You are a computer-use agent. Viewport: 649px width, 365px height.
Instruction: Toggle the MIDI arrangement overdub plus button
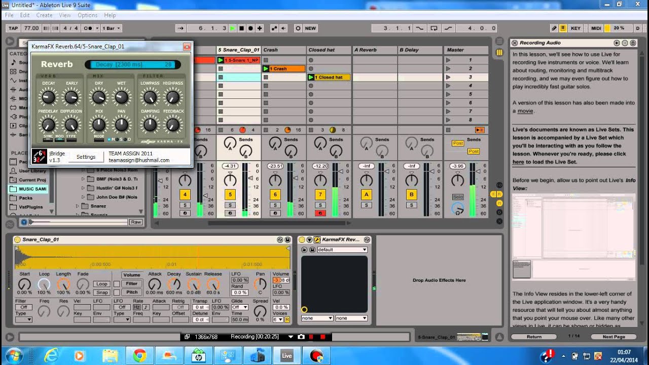260,28
